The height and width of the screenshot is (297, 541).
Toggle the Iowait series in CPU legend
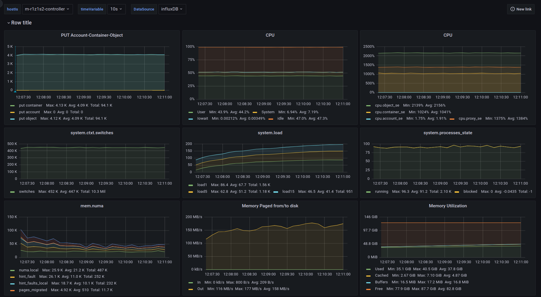203,119
